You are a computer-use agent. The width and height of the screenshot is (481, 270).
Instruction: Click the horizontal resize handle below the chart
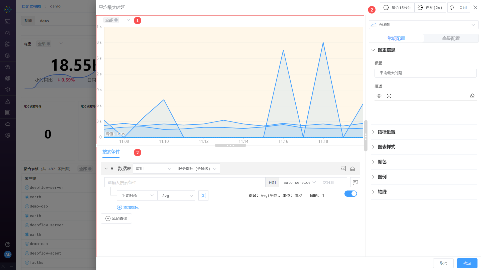230,145
